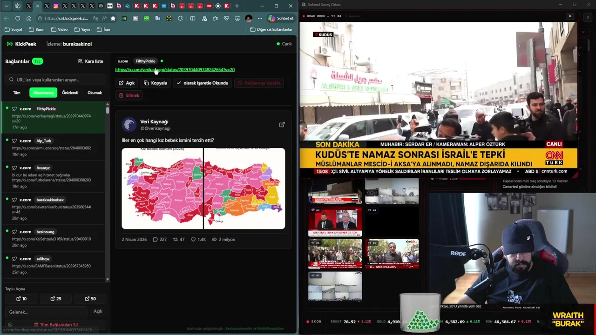Select the green Okunmamış filter tab
The width and height of the screenshot is (596, 335).
[43, 93]
